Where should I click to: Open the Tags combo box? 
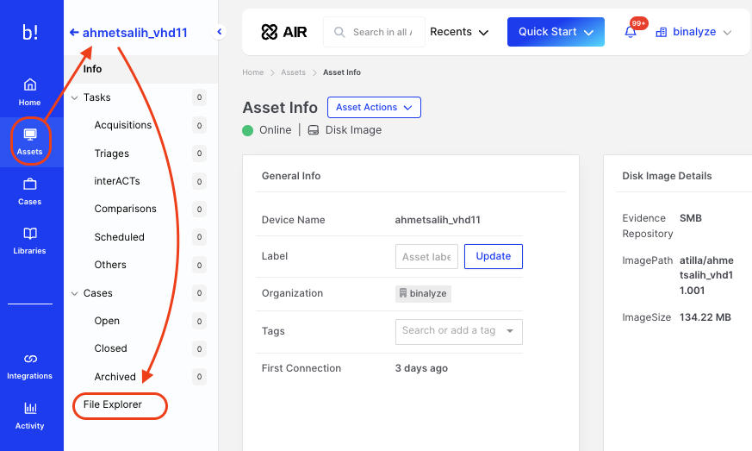[459, 331]
